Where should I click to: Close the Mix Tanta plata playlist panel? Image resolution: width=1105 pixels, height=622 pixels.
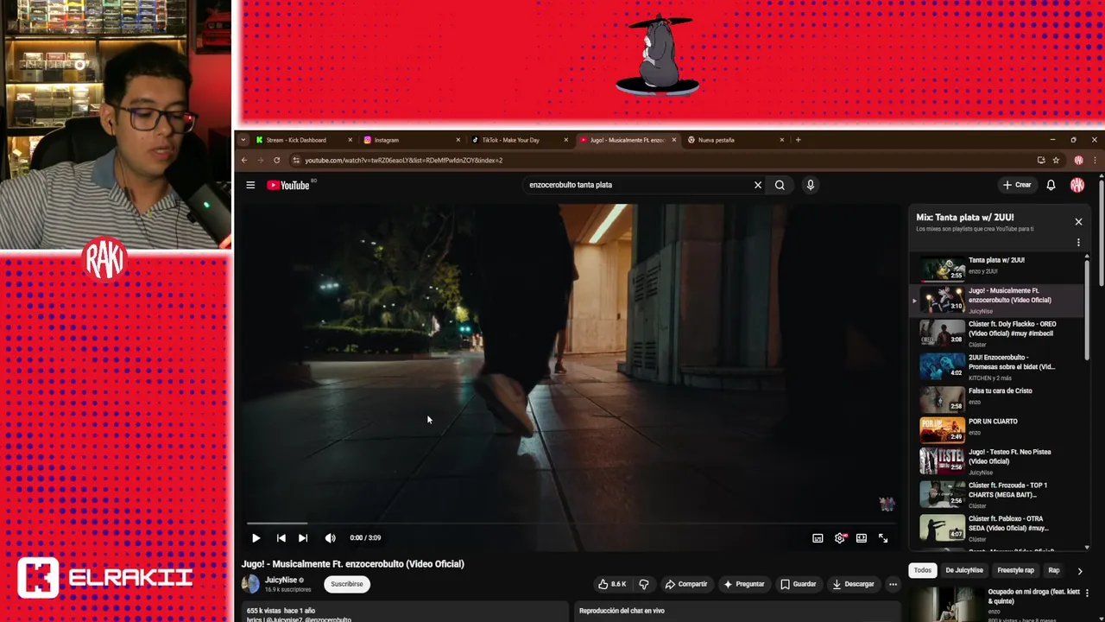[1078, 222]
